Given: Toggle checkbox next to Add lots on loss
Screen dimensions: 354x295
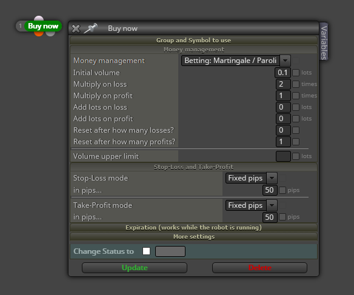Looking at the screenshot, I should [x=296, y=107].
